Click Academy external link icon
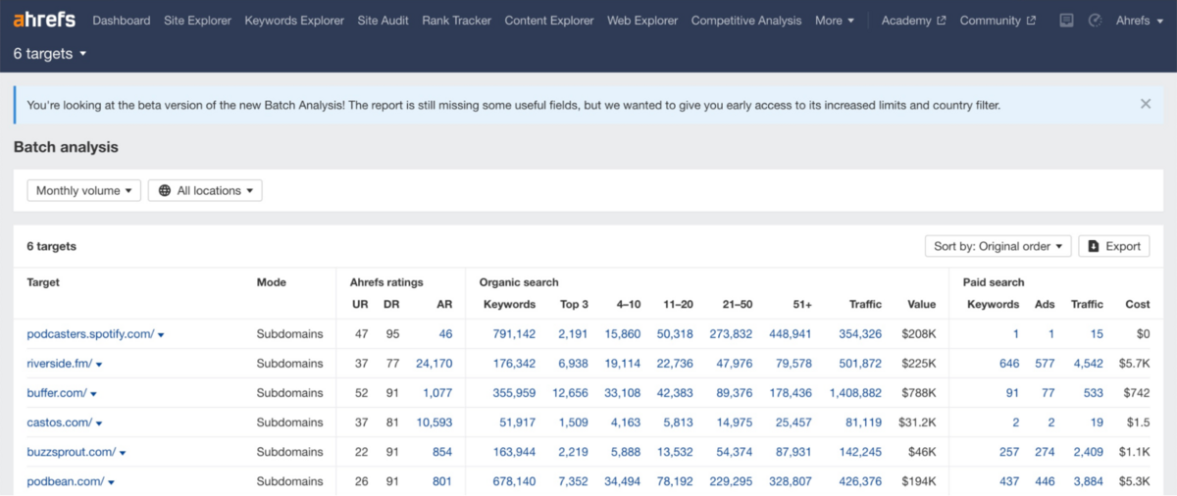Viewport: 1177px width, 496px height. click(942, 21)
